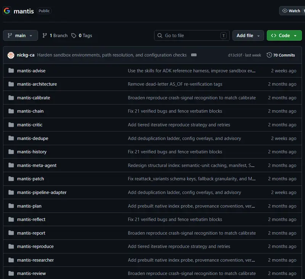Open commit message on mantis-advise row
305x279 pixels.
click(x=192, y=71)
